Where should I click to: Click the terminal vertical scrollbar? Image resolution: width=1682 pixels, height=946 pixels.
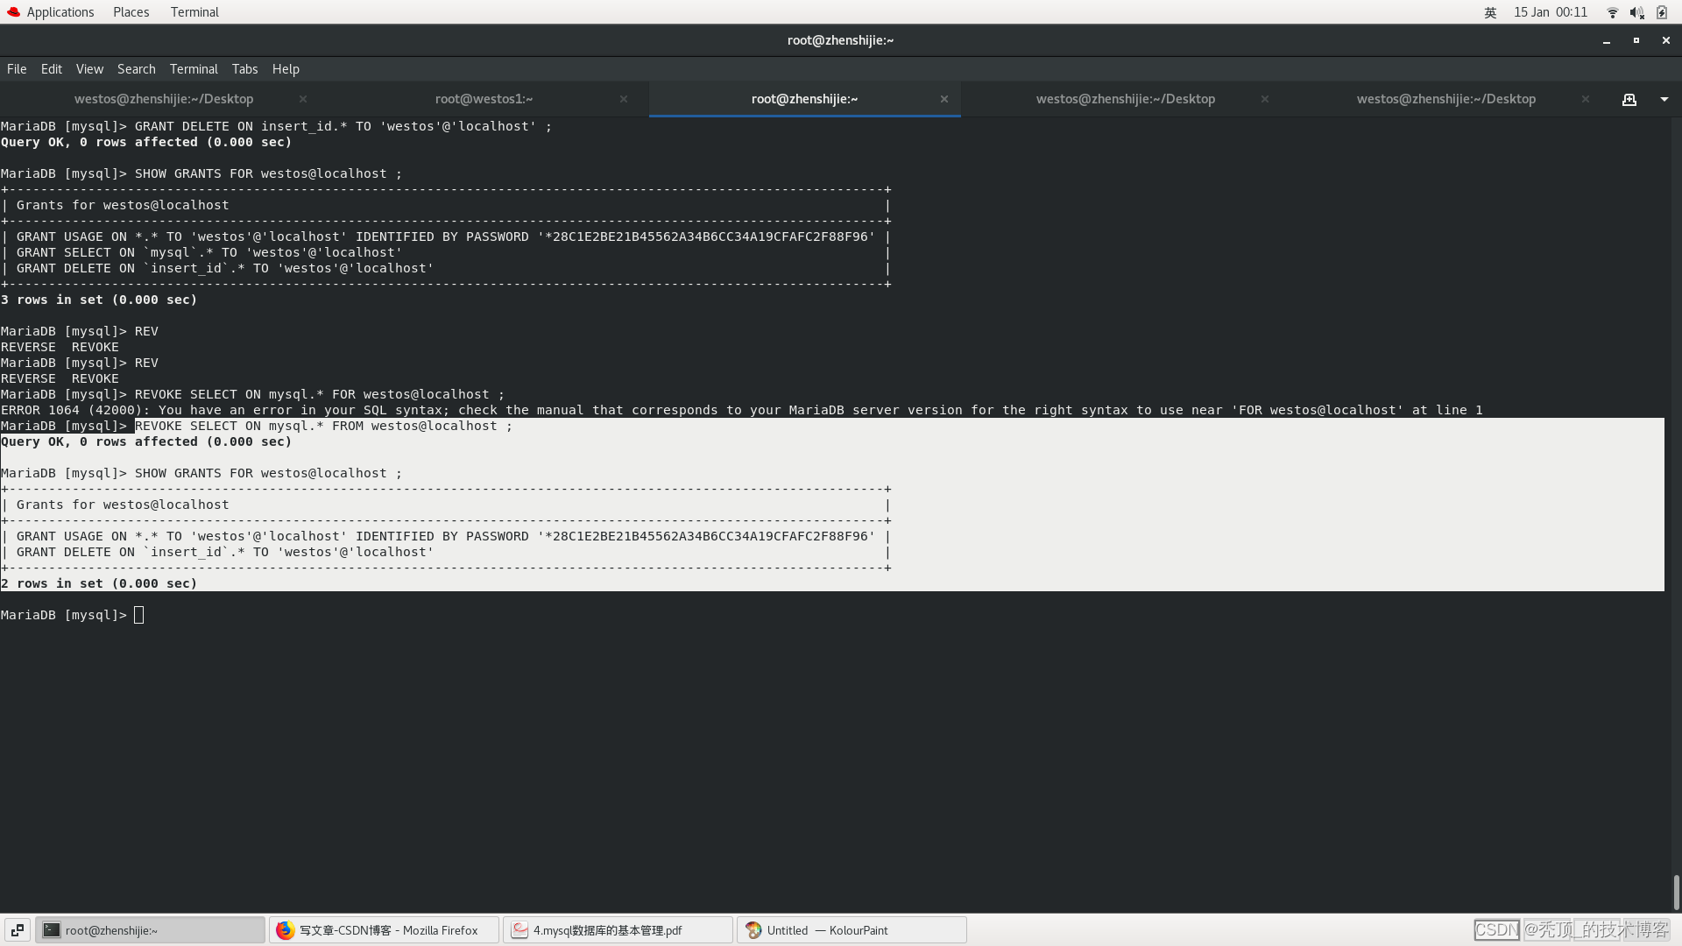pos(1675,892)
